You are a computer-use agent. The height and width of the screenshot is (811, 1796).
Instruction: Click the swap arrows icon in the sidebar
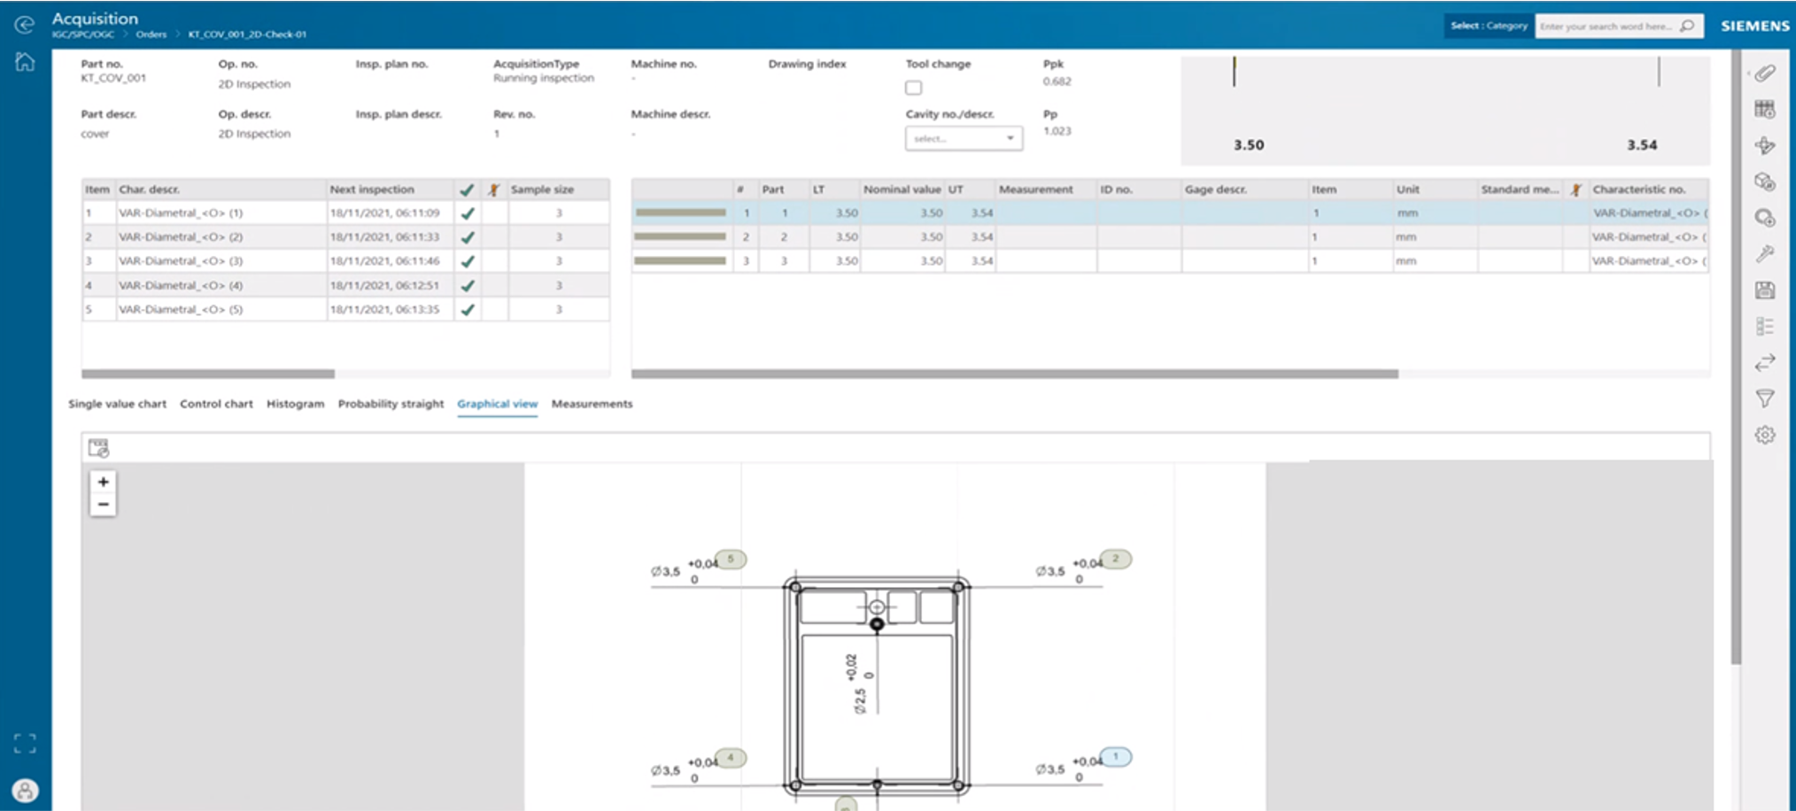pyautogui.click(x=1765, y=361)
